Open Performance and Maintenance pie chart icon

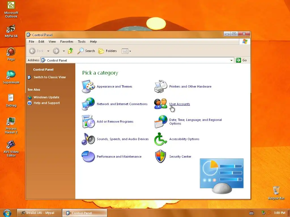coord(88,157)
